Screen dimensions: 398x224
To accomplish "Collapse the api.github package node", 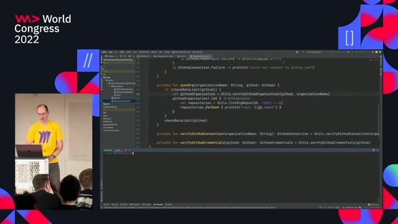I will coord(118,86).
